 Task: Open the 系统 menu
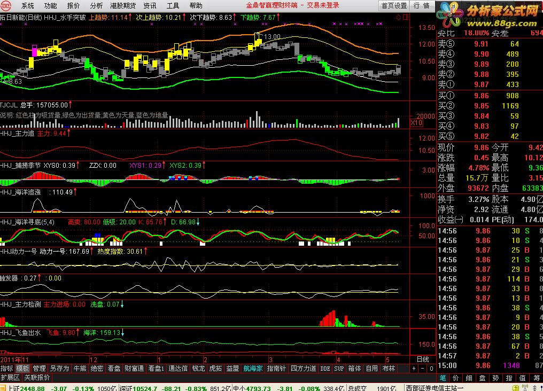tap(27, 5)
